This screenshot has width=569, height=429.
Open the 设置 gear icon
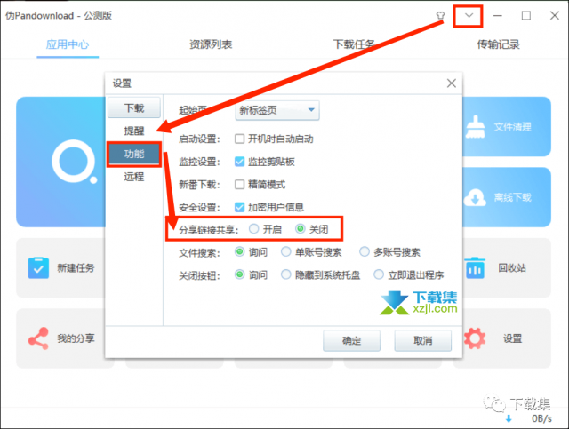[475, 338]
